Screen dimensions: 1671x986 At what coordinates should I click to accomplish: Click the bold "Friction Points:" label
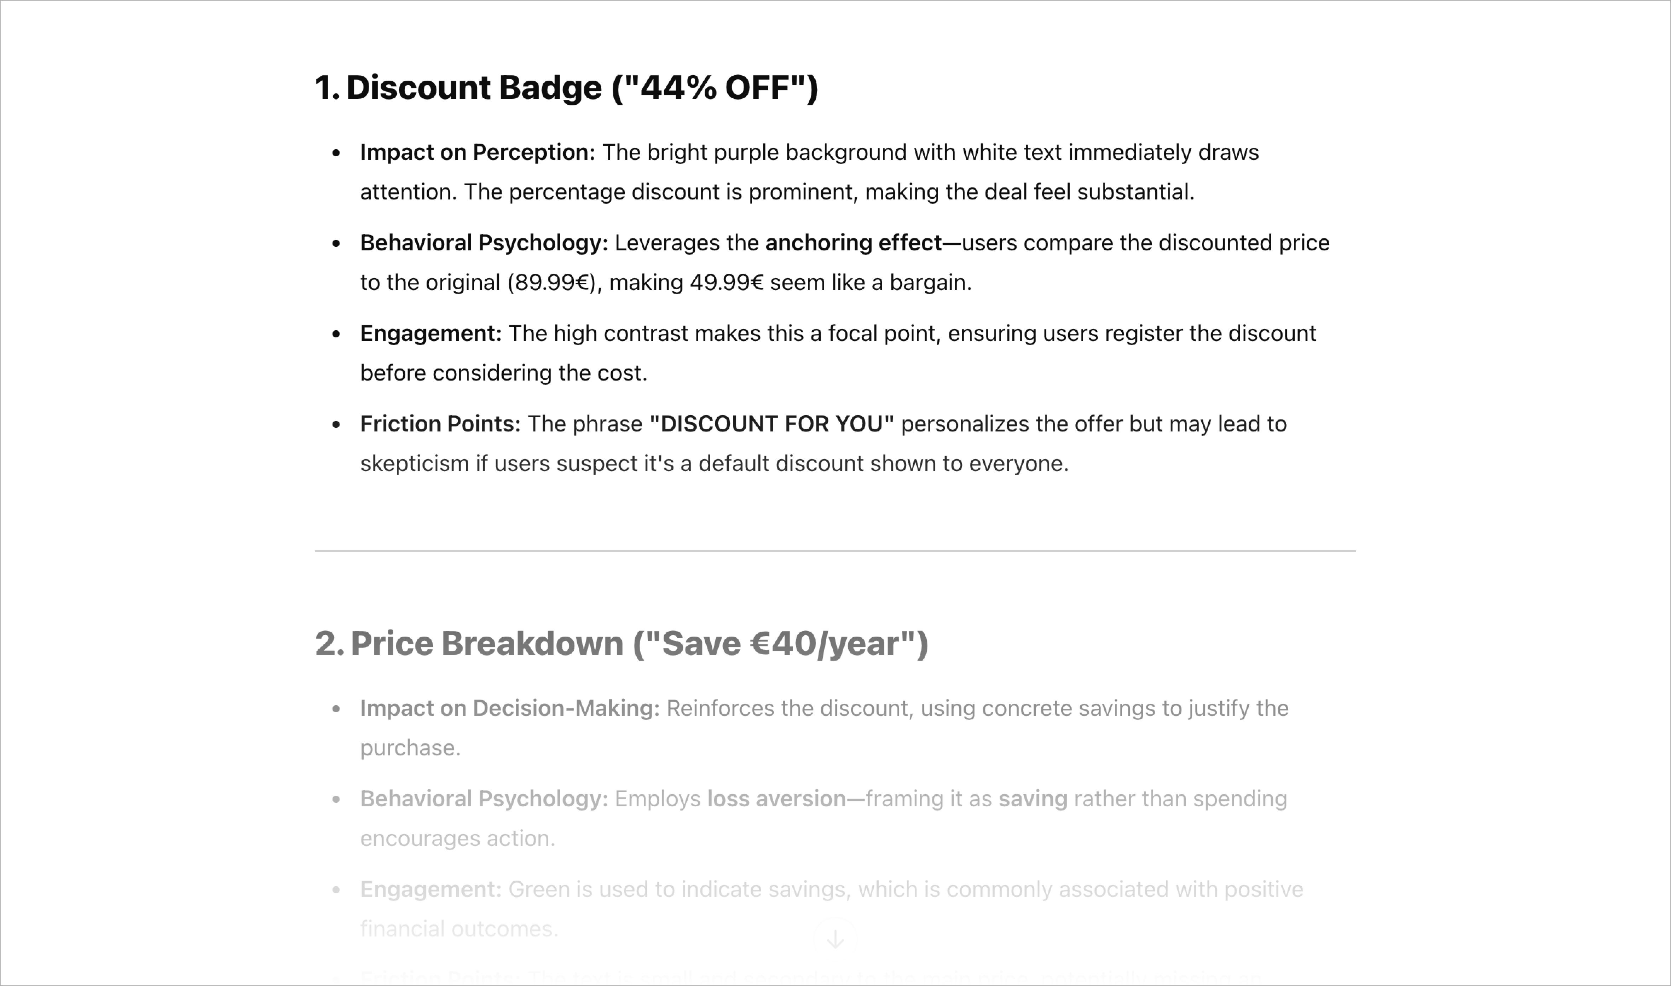click(x=440, y=423)
